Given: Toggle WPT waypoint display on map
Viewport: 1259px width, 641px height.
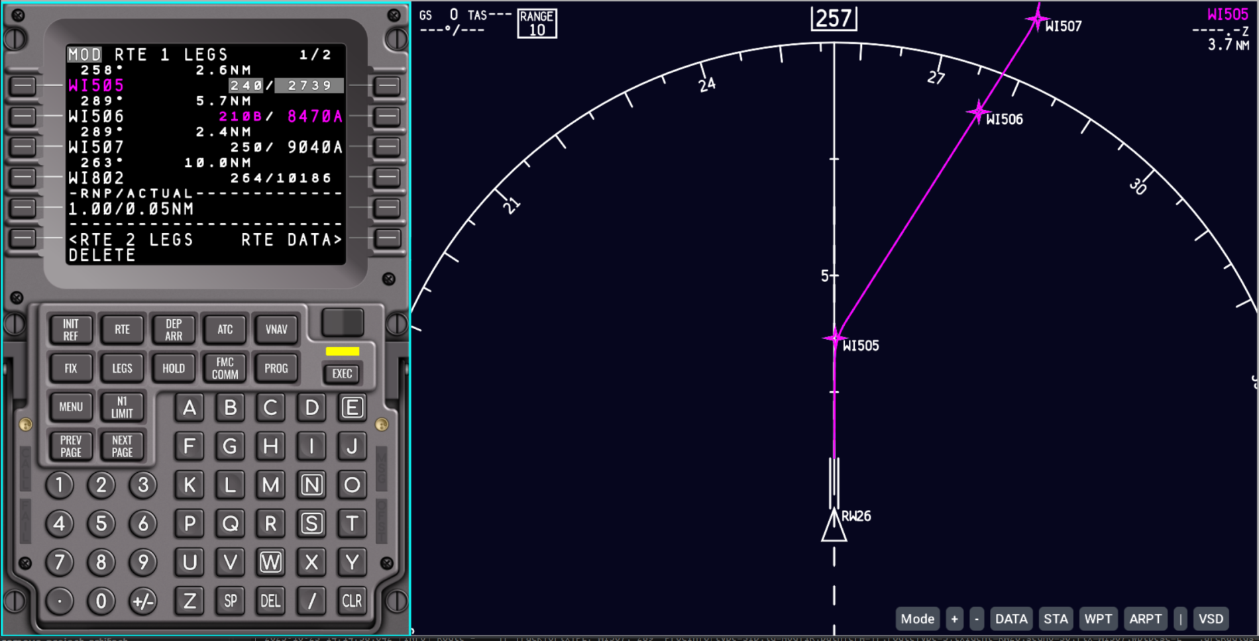Looking at the screenshot, I should tap(1098, 618).
